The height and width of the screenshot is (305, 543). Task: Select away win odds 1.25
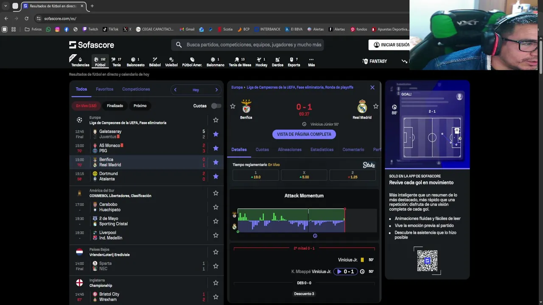point(353,175)
